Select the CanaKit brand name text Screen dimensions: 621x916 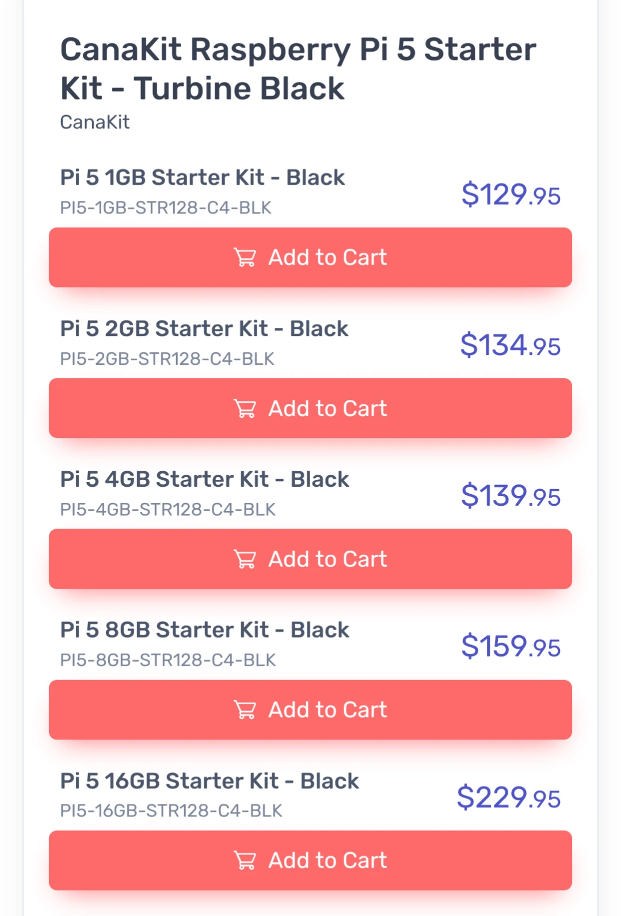pos(95,122)
